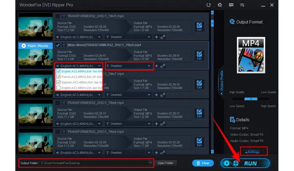Image resolution: width=294 pixels, height=171 pixels.
Task: Rename Main Movie Title6 using T icon
Action: [64, 45]
